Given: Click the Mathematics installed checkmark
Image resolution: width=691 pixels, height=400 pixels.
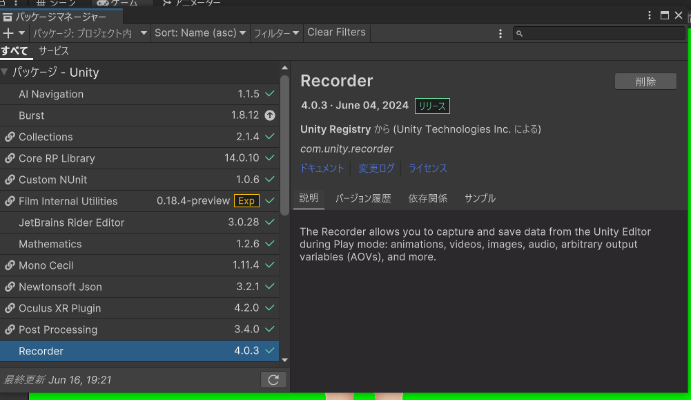Looking at the screenshot, I should pos(270,243).
